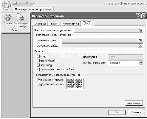Click the Свойства... button
147x119 pixels.
134,103
